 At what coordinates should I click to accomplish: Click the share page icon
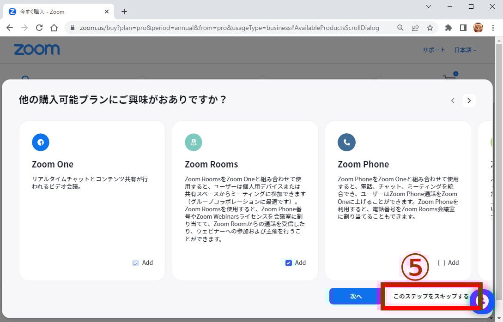pos(415,28)
